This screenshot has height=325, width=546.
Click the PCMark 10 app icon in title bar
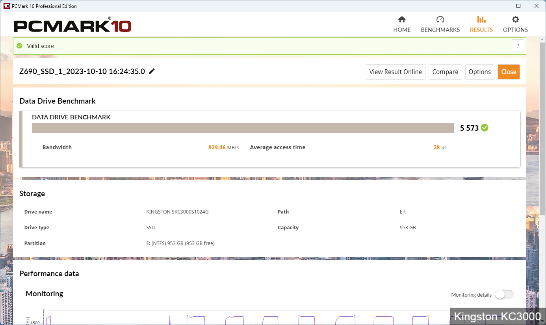(x=6, y=6)
